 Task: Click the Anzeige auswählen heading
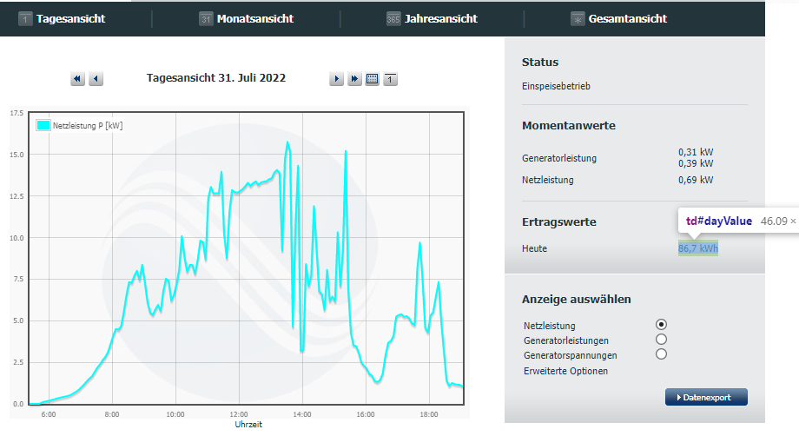point(577,299)
